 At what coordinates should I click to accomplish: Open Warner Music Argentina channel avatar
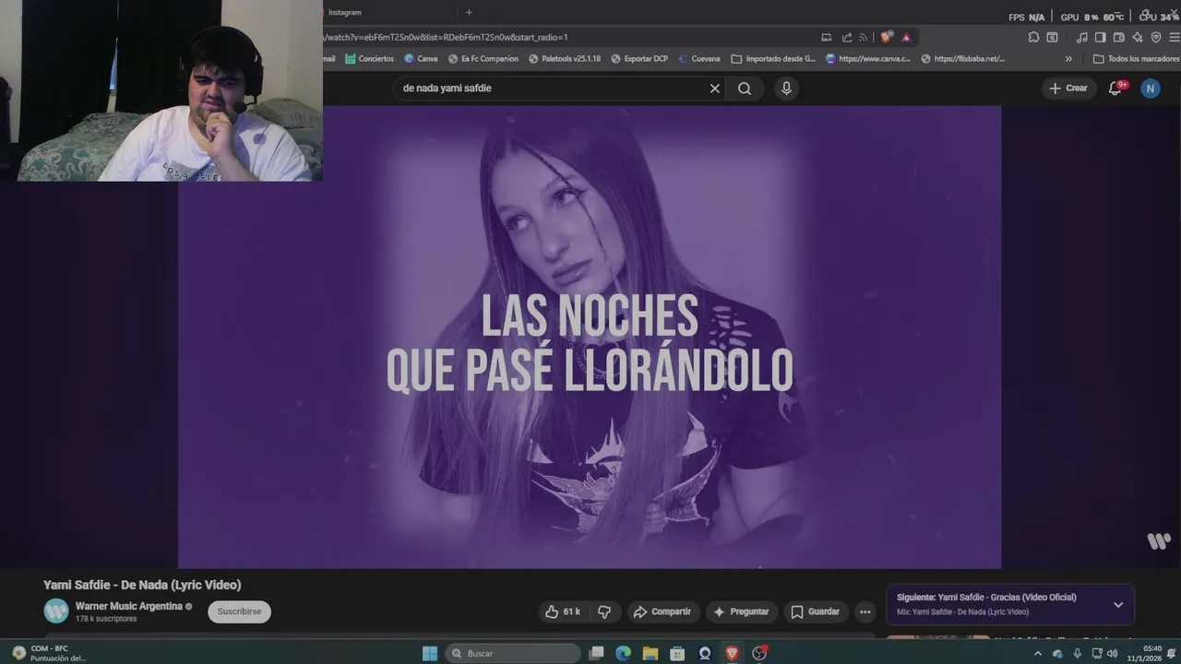point(56,611)
